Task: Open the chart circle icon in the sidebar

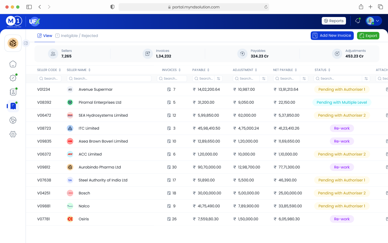Action: pyautogui.click(x=13, y=120)
